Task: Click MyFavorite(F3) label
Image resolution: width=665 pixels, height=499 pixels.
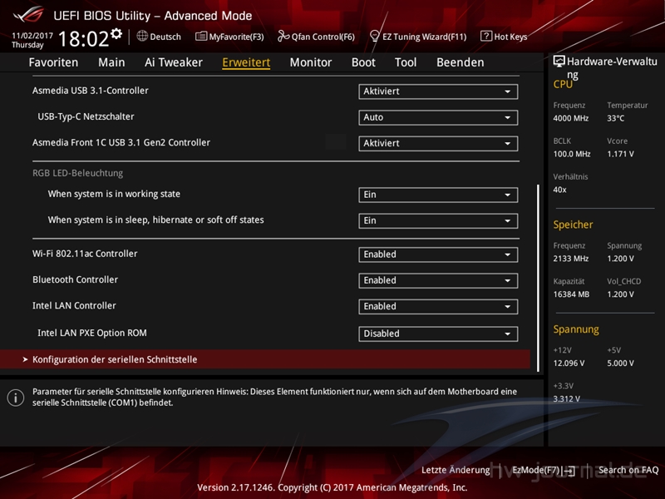Action: tap(236, 37)
